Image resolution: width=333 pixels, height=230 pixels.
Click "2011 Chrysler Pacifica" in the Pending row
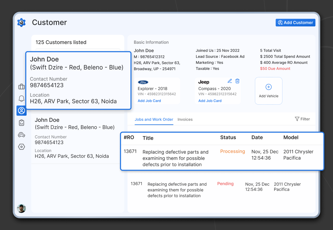tap(287, 187)
